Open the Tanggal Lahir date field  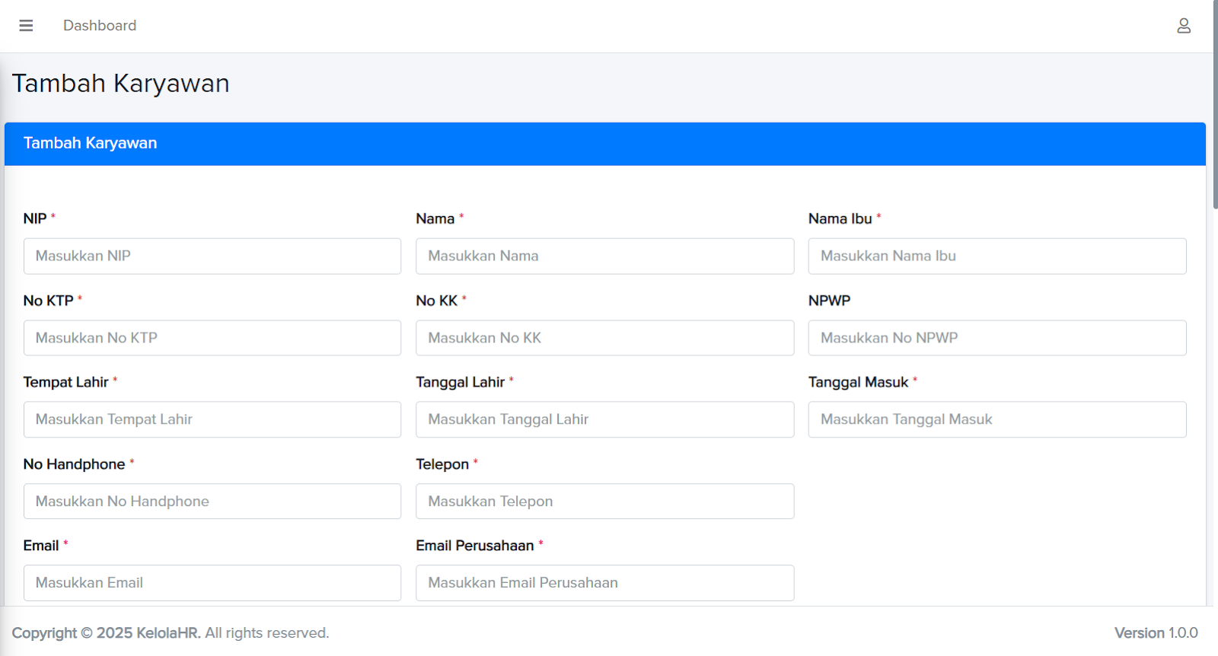pyautogui.click(x=604, y=419)
